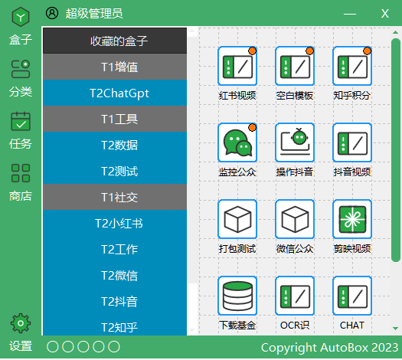Viewport: 402px width, 360px height.
Task: Click the box grid scroll-down arrow
Action: pyautogui.click(x=395, y=328)
